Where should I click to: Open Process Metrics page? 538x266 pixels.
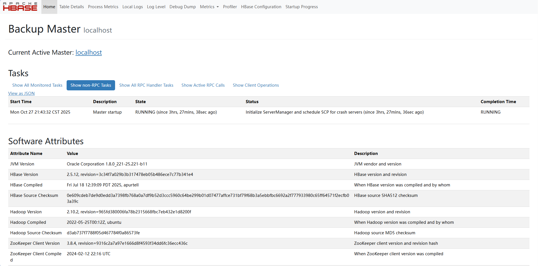click(x=103, y=7)
